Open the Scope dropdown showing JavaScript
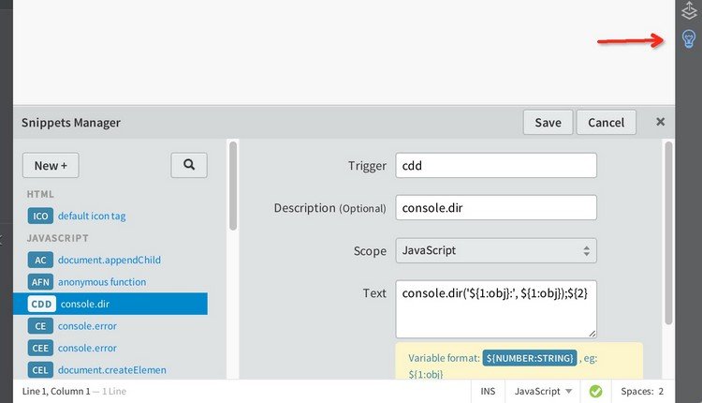The height and width of the screenshot is (403, 702). tap(496, 251)
